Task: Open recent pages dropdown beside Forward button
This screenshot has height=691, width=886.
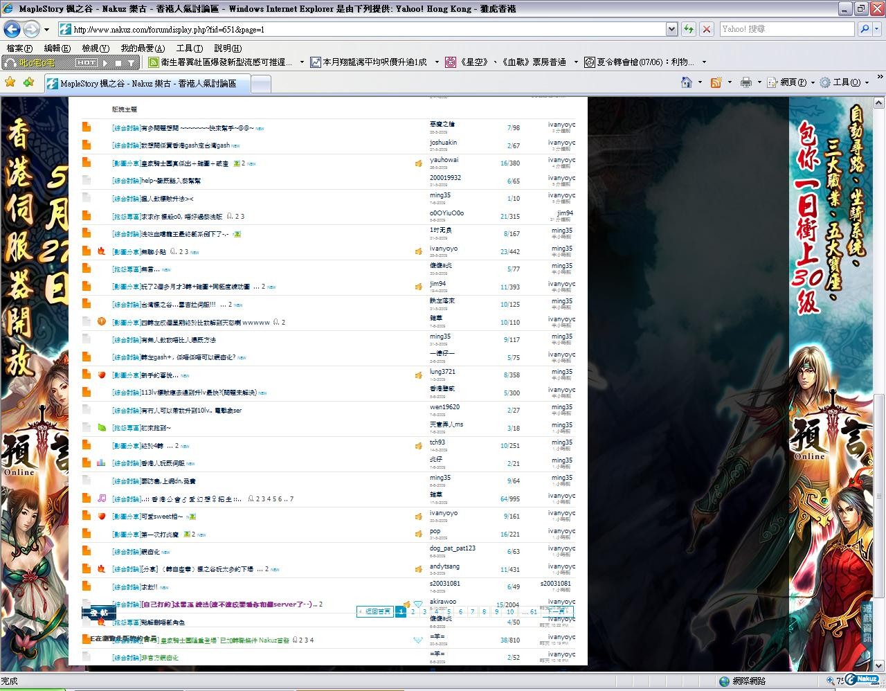Action: click(x=46, y=30)
